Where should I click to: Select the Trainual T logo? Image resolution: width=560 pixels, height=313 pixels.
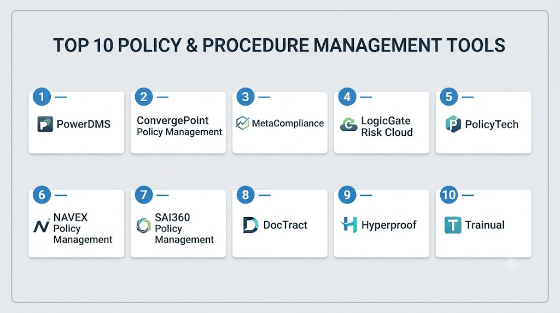[453, 225]
